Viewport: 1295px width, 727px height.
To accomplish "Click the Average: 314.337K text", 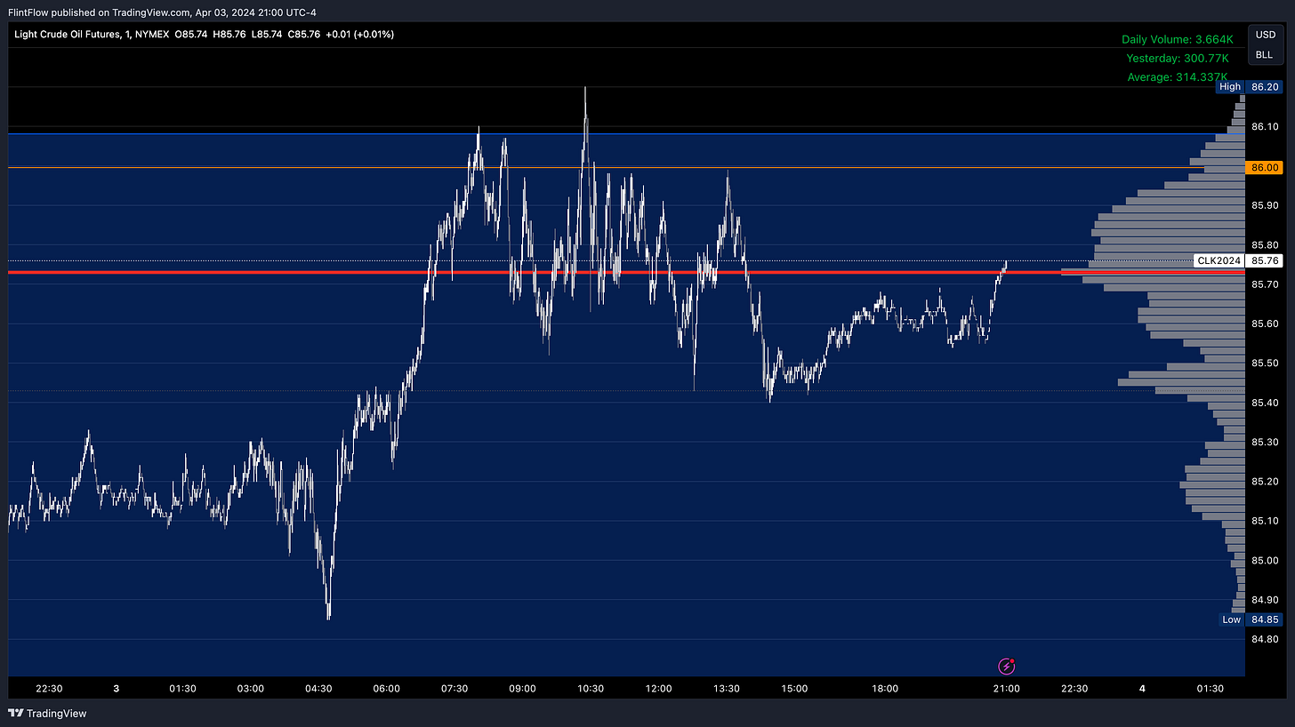I will point(1179,77).
